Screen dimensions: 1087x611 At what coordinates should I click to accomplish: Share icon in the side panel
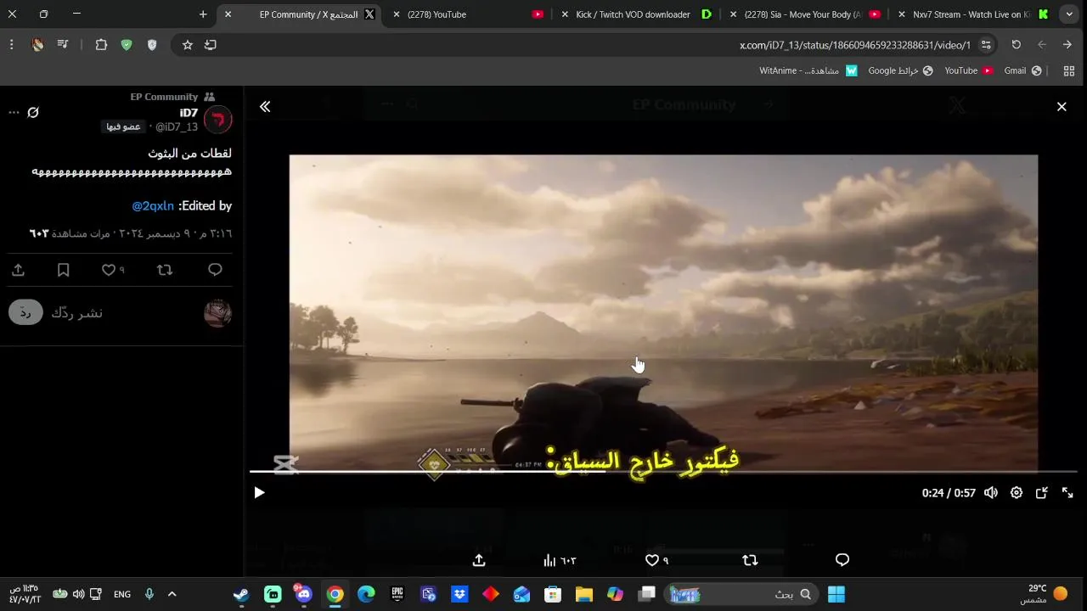(18, 270)
